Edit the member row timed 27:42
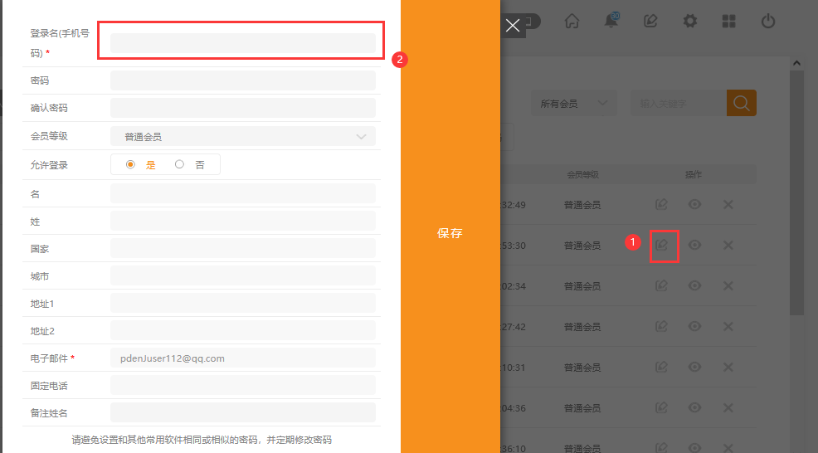The height and width of the screenshot is (453, 818). tap(661, 327)
